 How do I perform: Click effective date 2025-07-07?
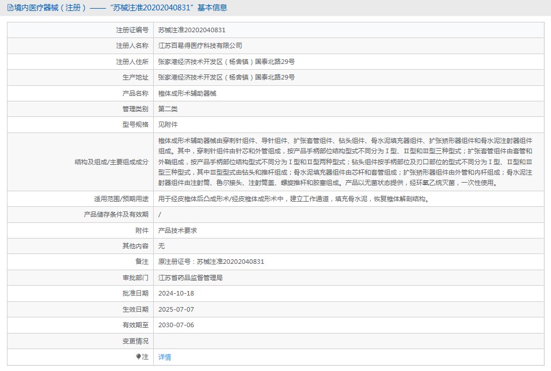176,309
